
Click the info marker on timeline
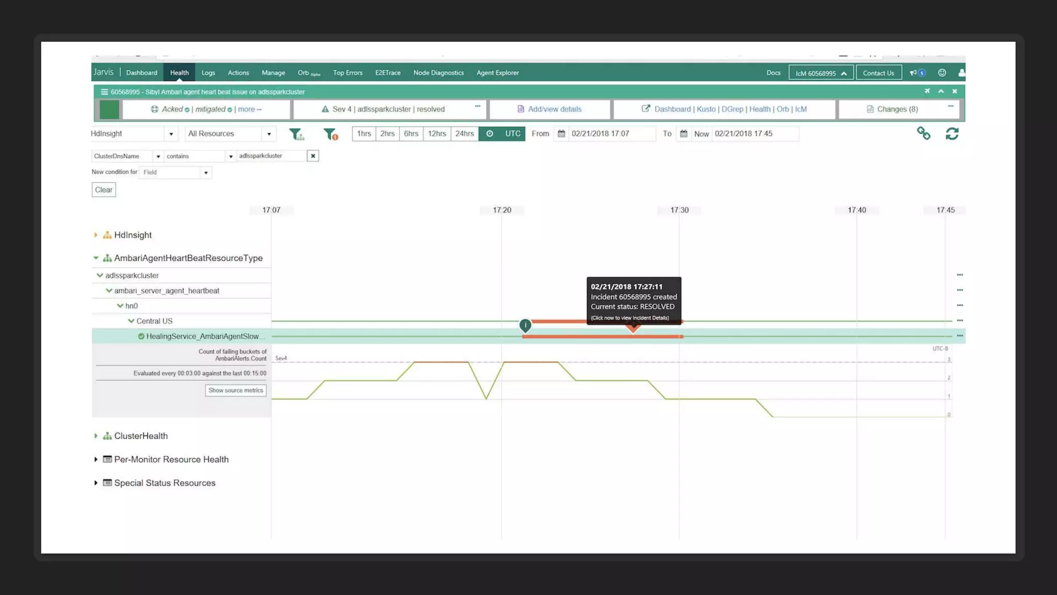(525, 325)
